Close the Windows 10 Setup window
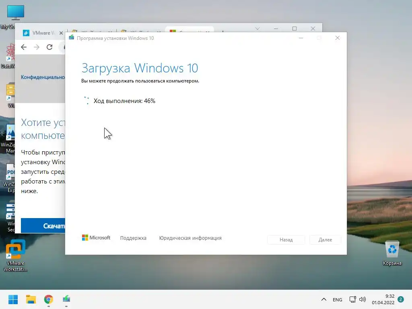The height and width of the screenshot is (309, 412). tap(338, 38)
